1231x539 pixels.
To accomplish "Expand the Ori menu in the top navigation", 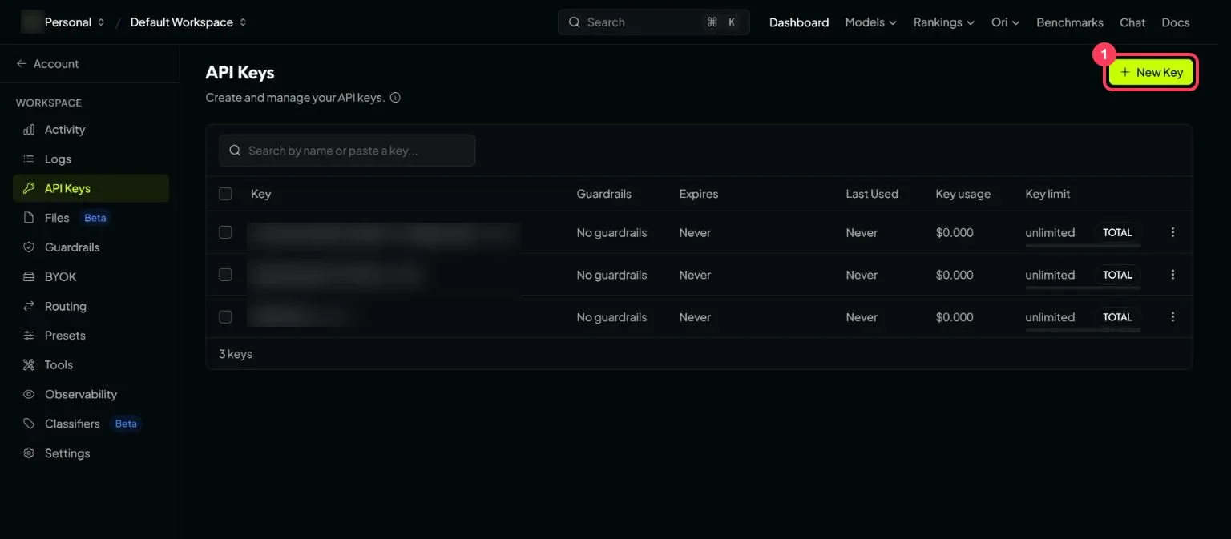I will tap(1006, 22).
